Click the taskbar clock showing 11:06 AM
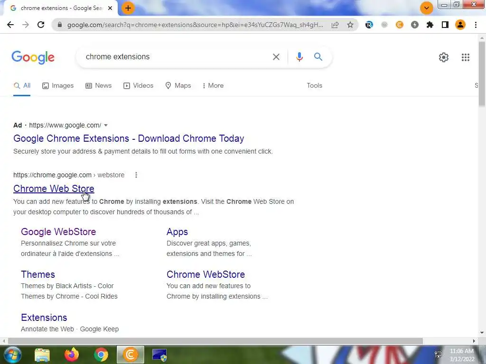The width and height of the screenshot is (486, 364). pos(462,355)
